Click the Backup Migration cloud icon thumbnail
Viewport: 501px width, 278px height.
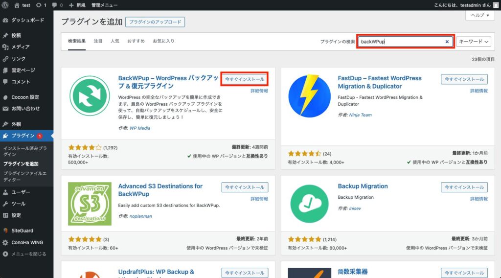[x=309, y=204]
